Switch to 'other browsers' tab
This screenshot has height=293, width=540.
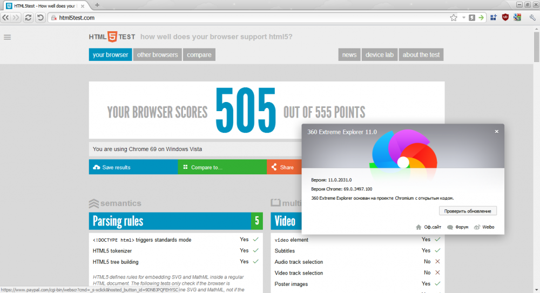coord(157,54)
